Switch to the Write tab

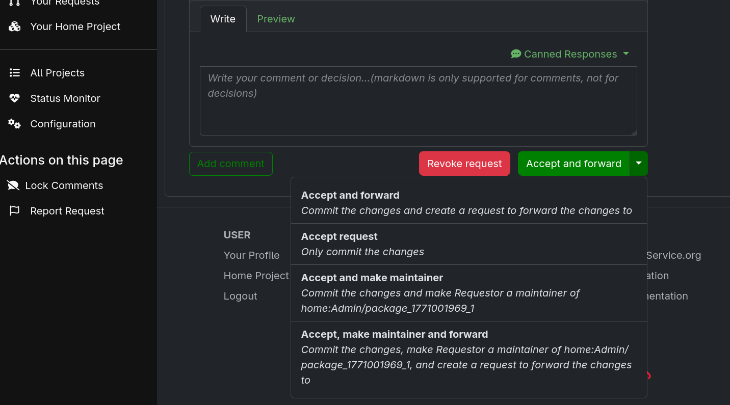[223, 19]
